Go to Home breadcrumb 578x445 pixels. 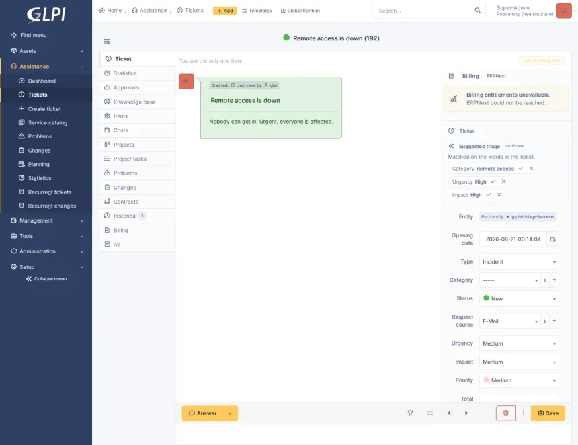tap(111, 11)
